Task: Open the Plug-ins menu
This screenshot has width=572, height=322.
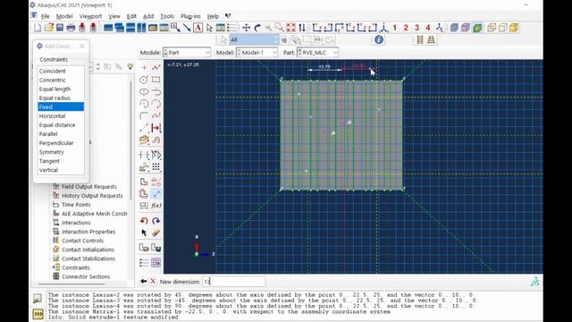Action: point(190,16)
